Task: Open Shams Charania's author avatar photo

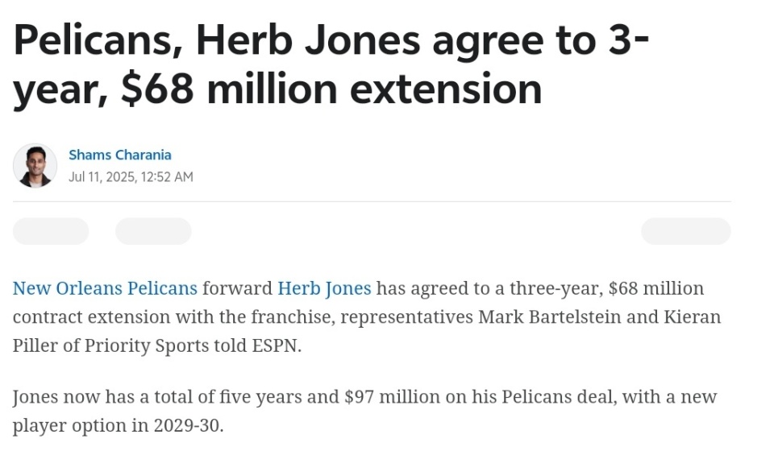Action: pyautogui.click(x=35, y=166)
